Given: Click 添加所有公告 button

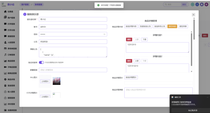Looking at the screenshot, I should pos(160,26).
